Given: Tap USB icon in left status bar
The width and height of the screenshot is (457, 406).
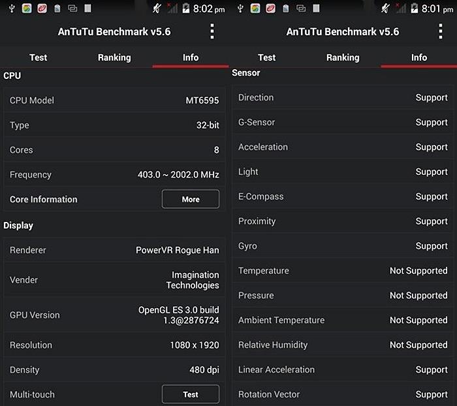Looking at the screenshot, I should tap(12, 8).
